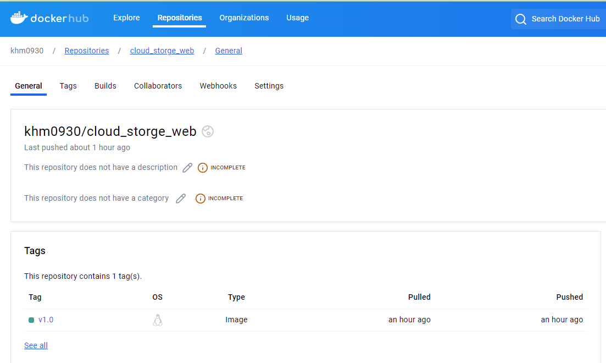Click the info icon beside description INCOMPLETE

point(203,168)
